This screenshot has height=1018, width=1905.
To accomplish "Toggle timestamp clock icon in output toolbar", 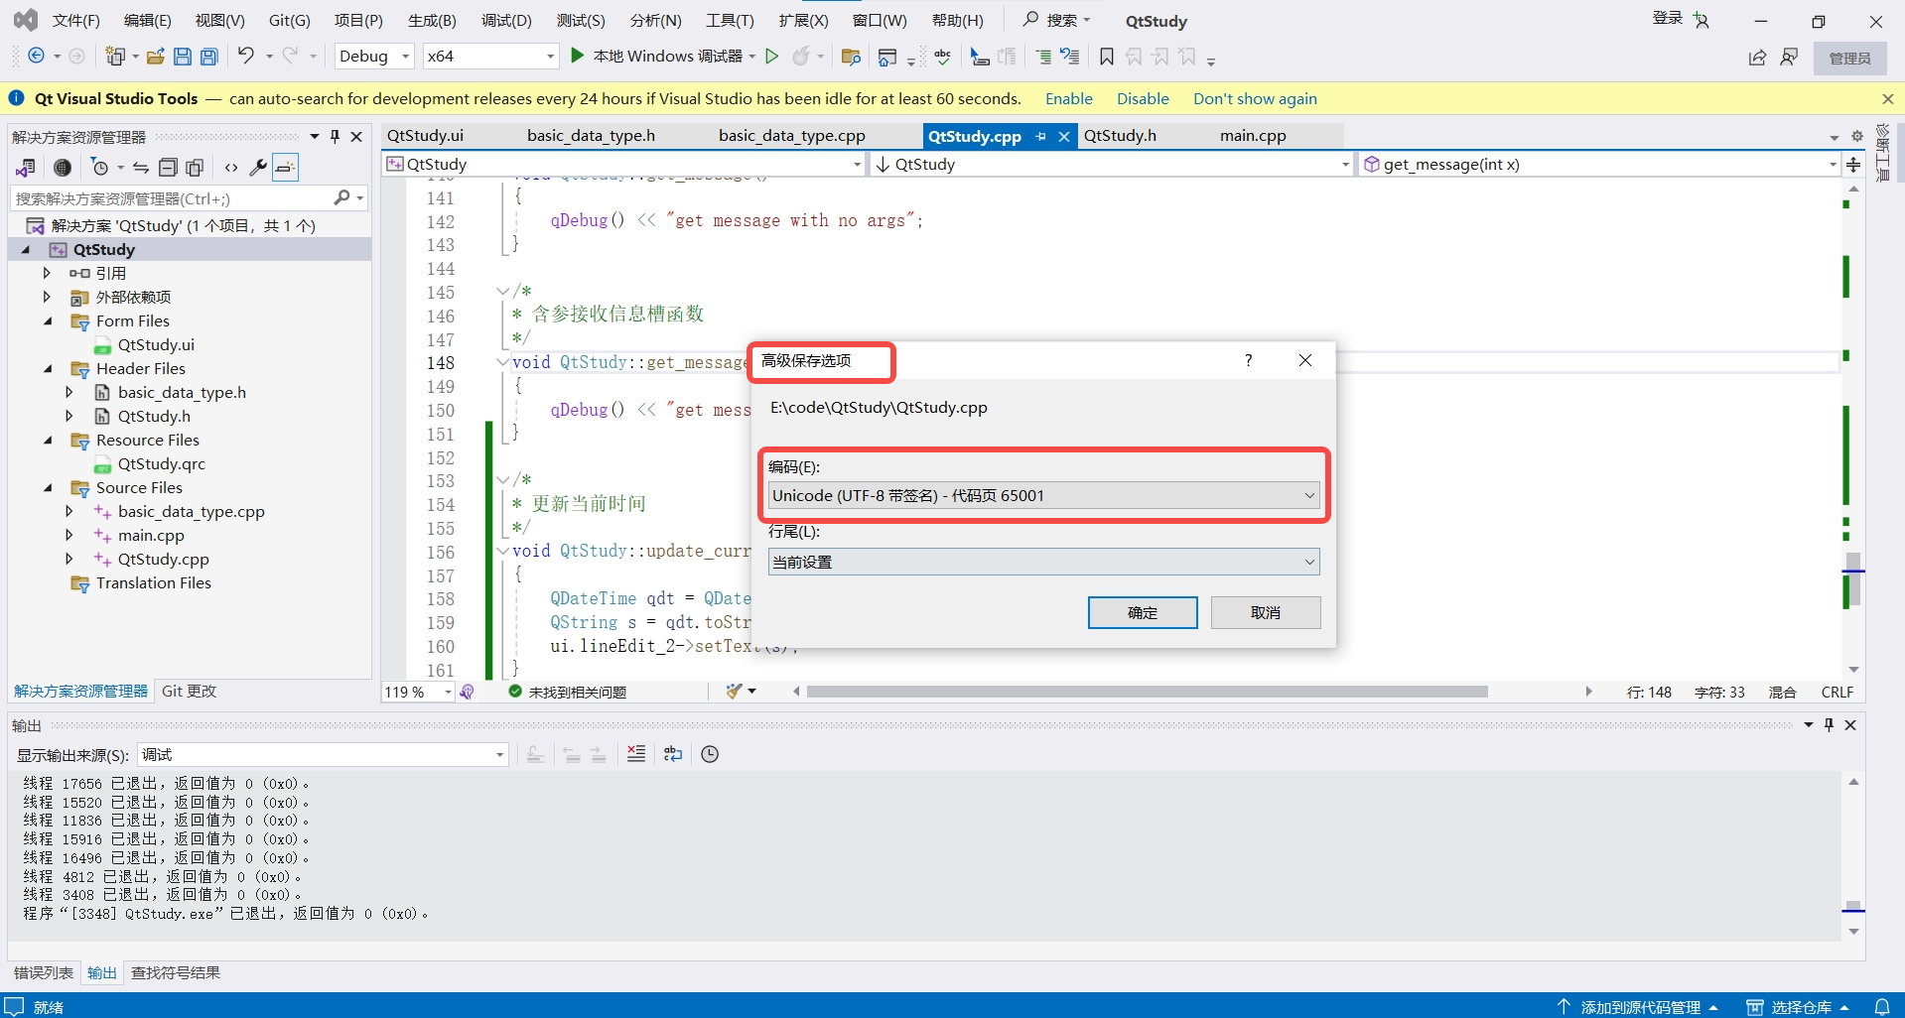I will tap(710, 754).
